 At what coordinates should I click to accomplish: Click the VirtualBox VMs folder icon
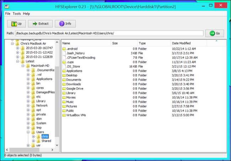[x=64, y=115]
